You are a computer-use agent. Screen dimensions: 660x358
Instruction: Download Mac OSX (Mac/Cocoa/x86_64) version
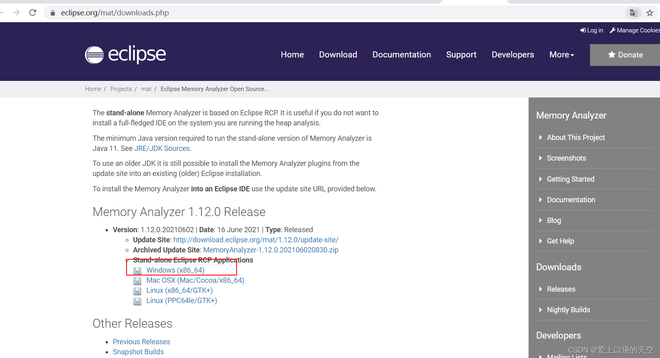tap(195, 280)
